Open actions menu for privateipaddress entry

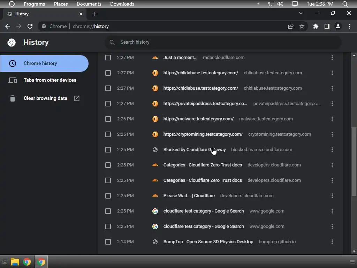[332, 104]
